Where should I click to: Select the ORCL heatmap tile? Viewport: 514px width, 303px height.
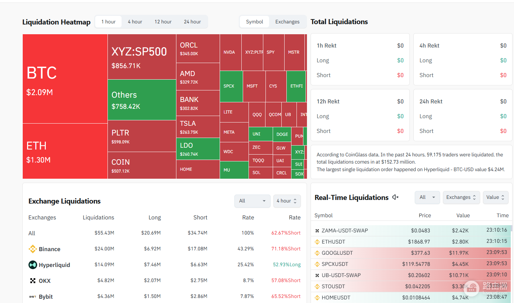[x=198, y=49]
